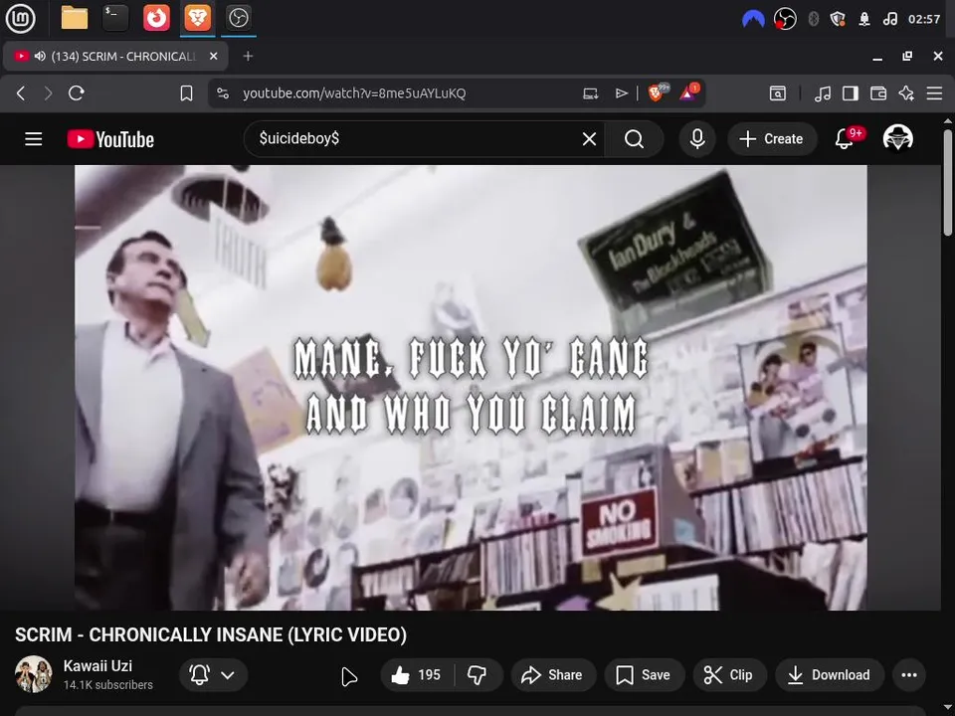Click the youtube.com address bar
Image resolution: width=955 pixels, height=716 pixels.
(x=354, y=93)
